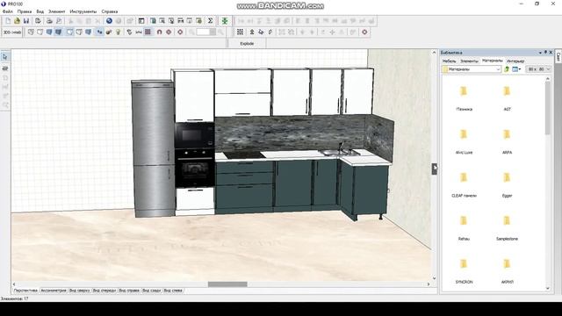Viewport: 562px width, 316px height.
Task: Click the up-arrow icon after the grid-dots
Action: [x=252, y=32]
